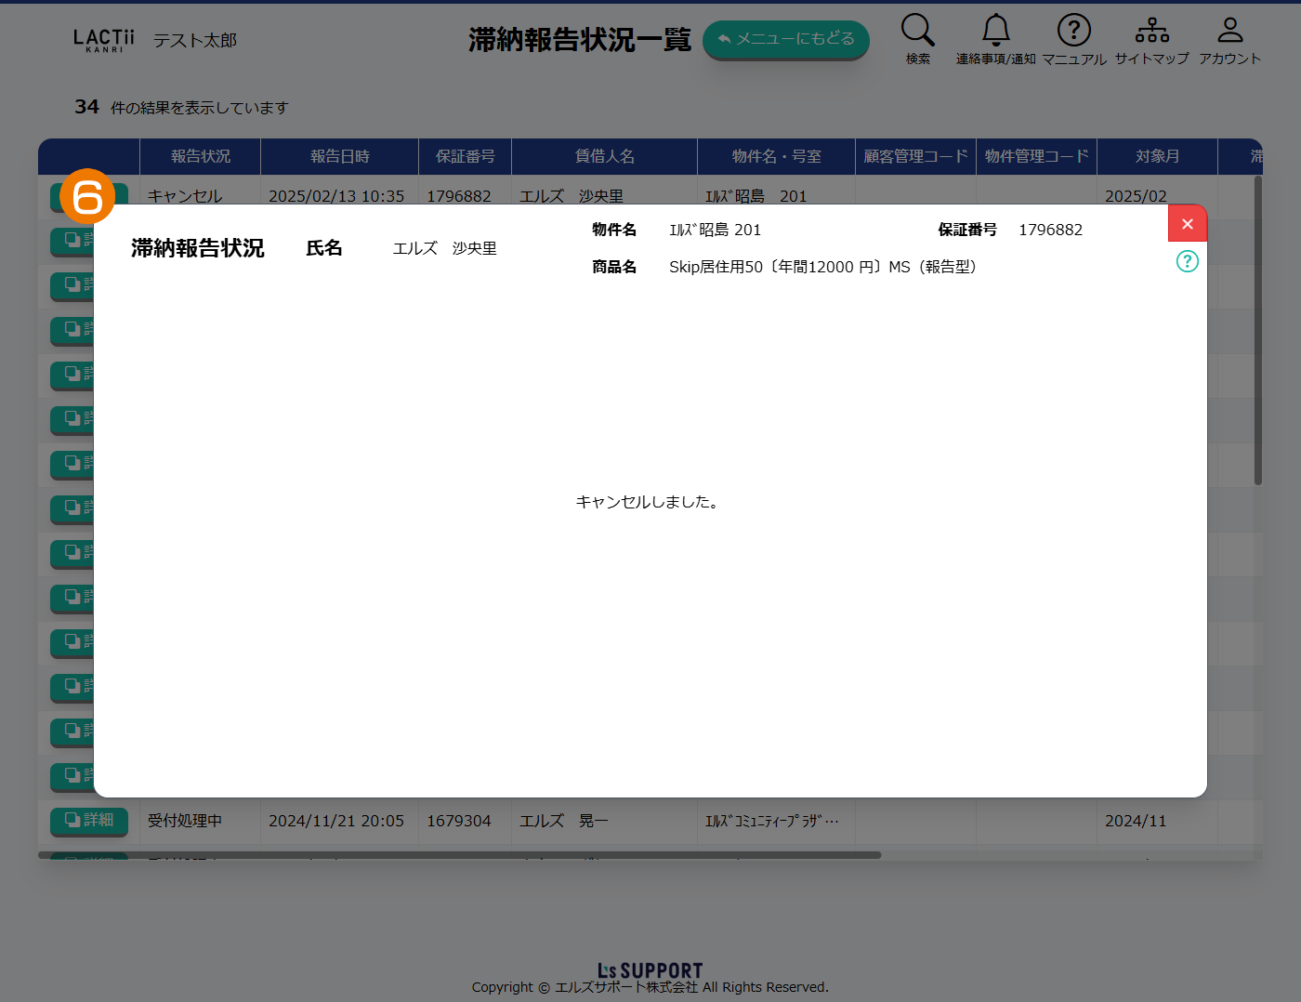Close the delinquency report dialog
The height and width of the screenshot is (1002, 1301).
tap(1187, 224)
